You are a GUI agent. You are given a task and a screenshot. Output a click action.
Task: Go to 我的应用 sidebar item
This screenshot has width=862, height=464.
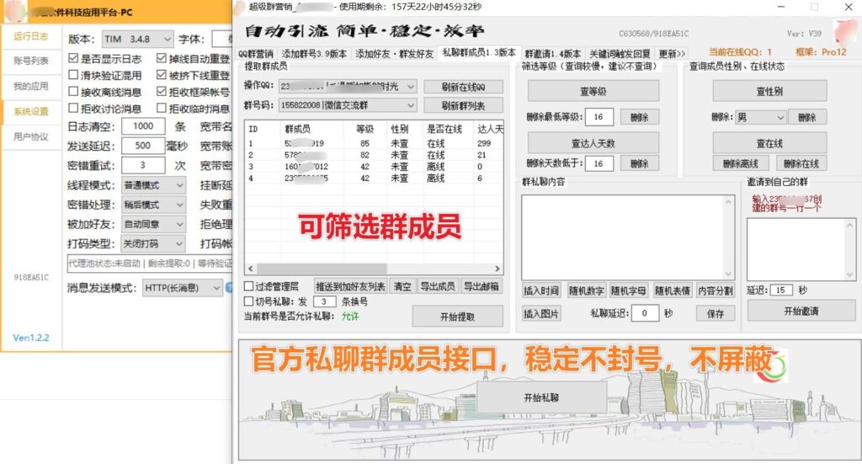click(31, 86)
